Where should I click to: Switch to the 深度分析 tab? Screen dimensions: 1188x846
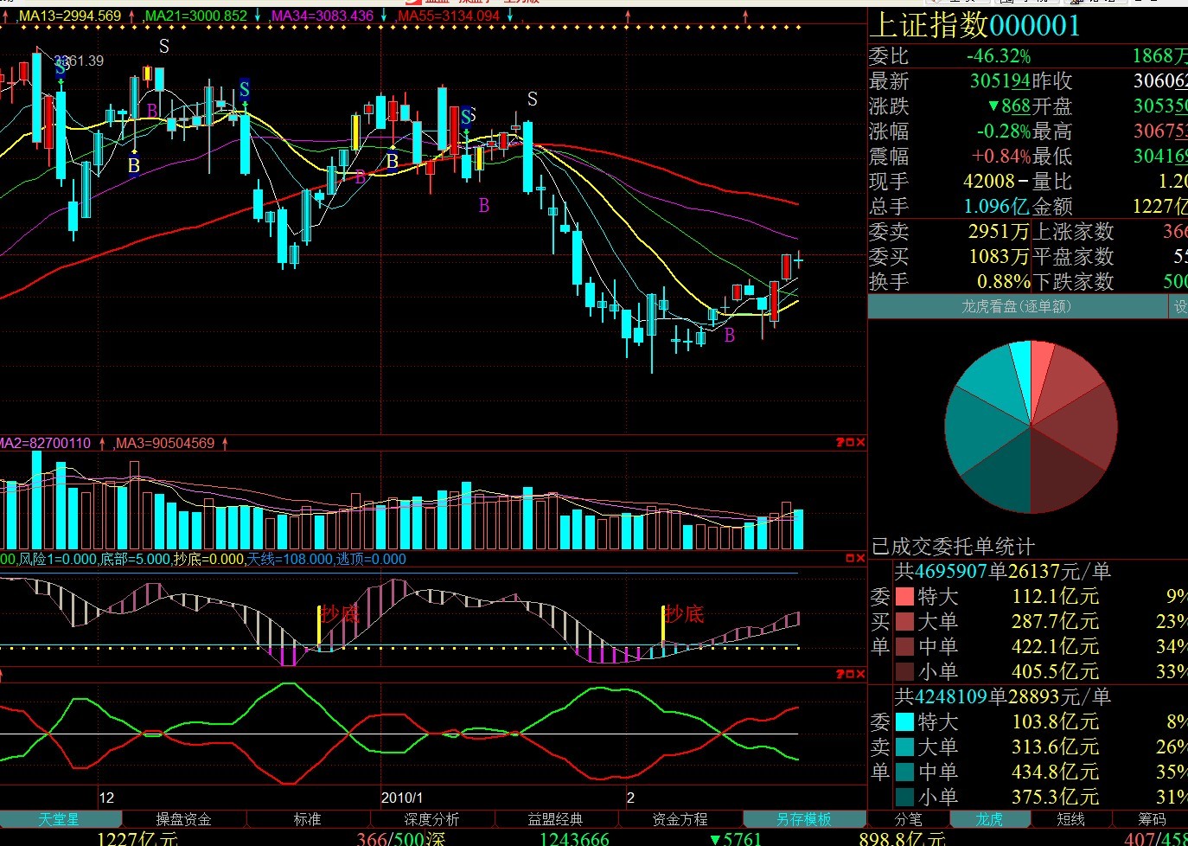431,819
